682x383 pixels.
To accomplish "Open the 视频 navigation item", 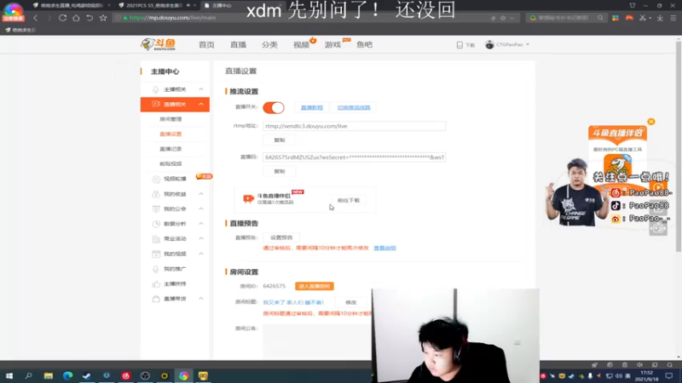I will pos(301,45).
